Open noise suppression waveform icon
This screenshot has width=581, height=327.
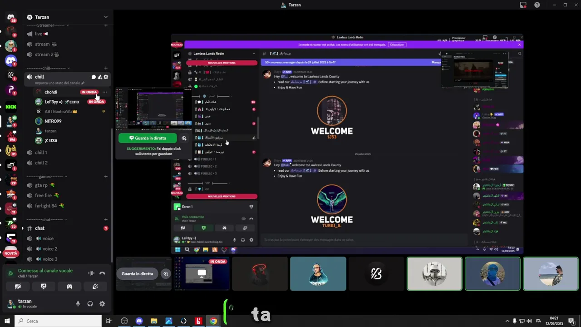(x=91, y=273)
